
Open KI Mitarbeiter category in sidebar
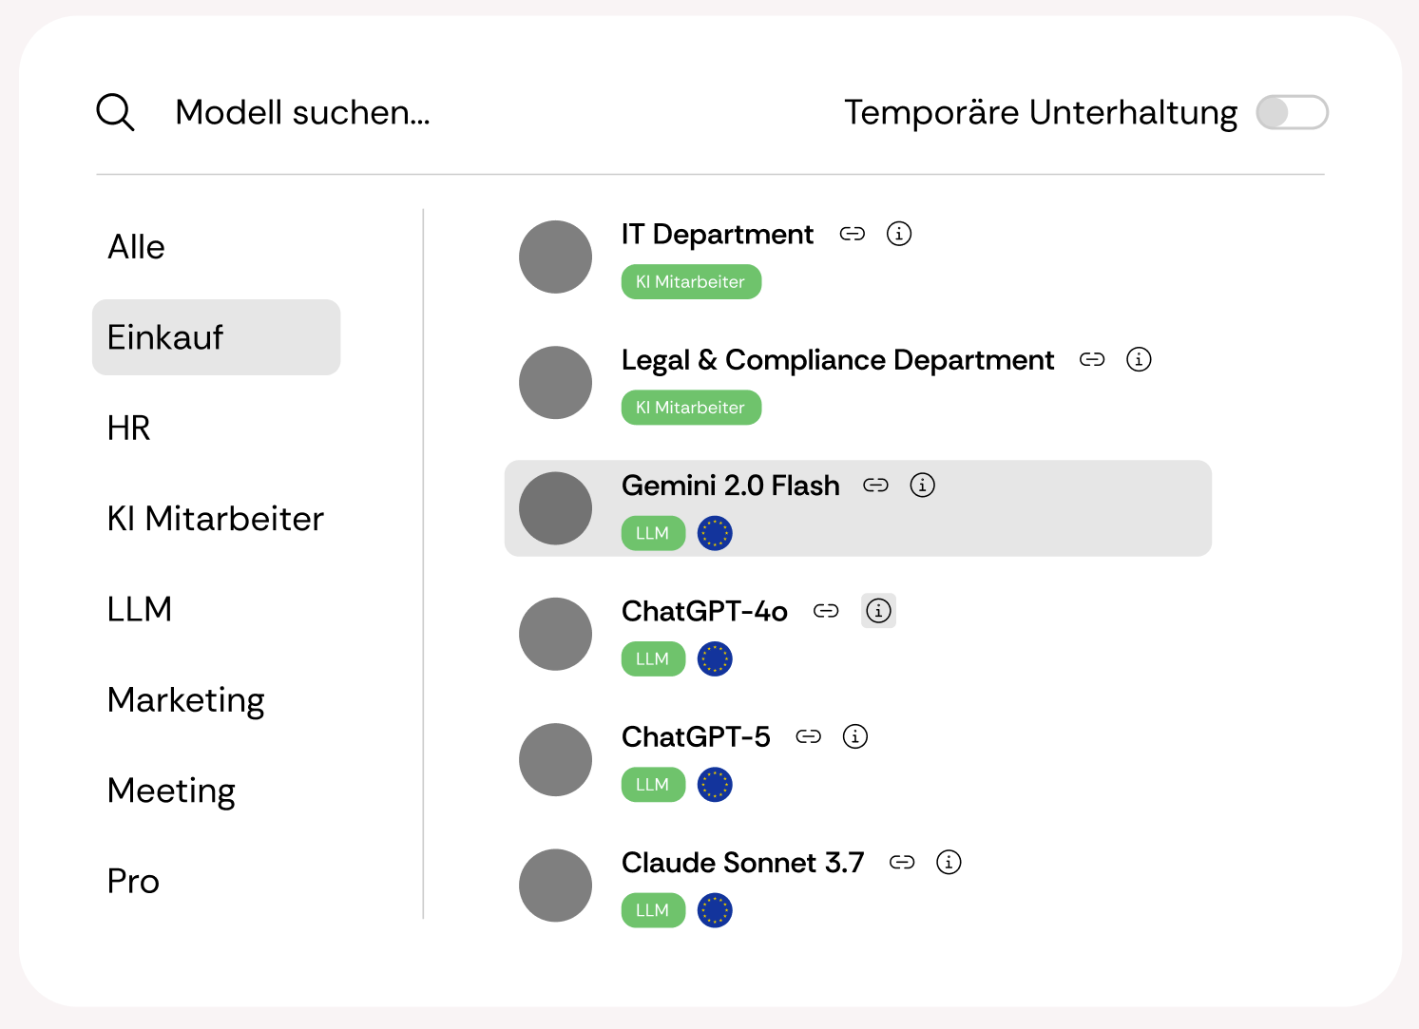tap(216, 519)
